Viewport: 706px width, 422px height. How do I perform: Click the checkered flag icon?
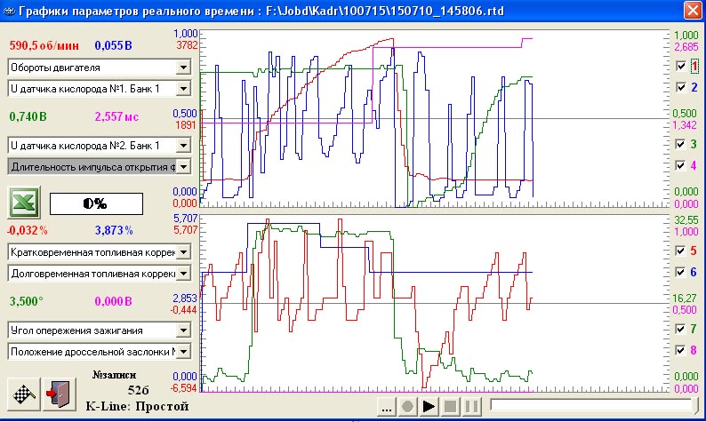(23, 392)
